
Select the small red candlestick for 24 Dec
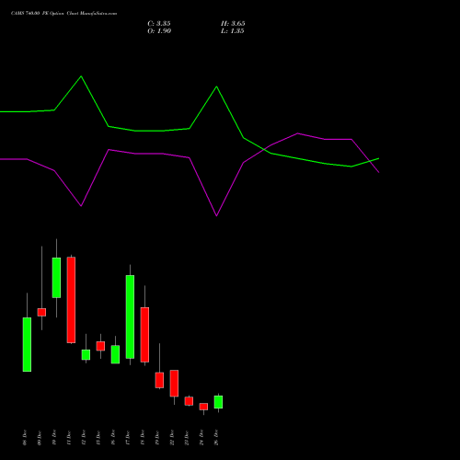click(x=203, y=407)
